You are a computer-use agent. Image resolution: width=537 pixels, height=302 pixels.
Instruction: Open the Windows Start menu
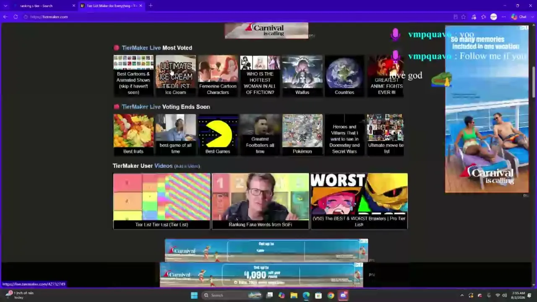pyautogui.click(x=194, y=295)
